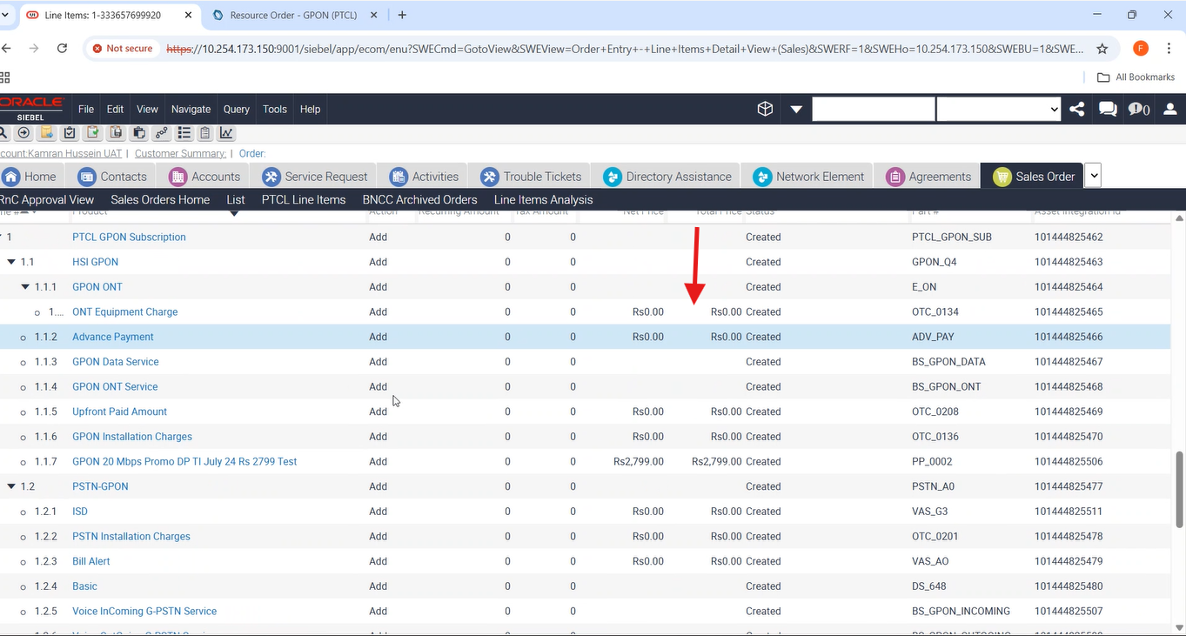Open the Tools menu
The width and height of the screenshot is (1186, 636).
point(274,109)
